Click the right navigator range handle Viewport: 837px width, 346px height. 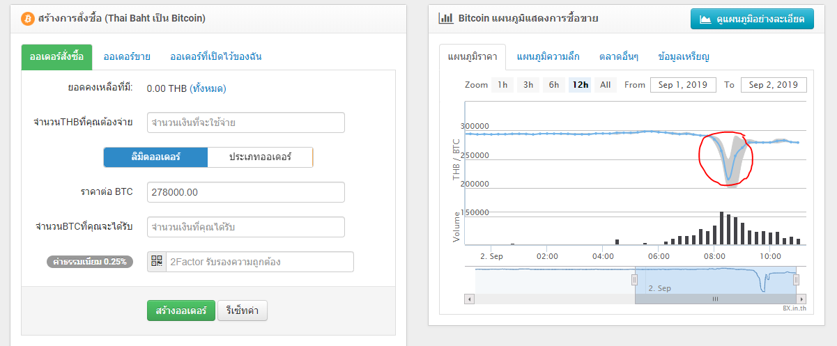[796, 280]
